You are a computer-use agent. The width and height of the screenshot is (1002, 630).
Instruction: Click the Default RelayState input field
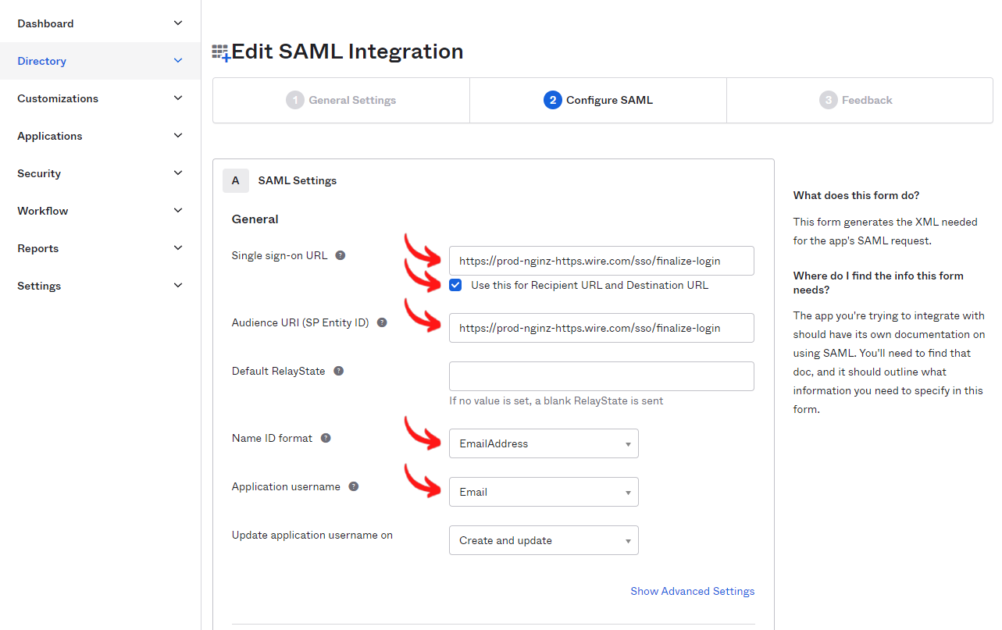[x=601, y=376]
